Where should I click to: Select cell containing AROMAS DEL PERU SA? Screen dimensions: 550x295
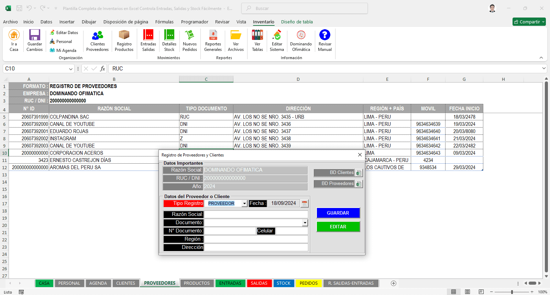(104, 167)
